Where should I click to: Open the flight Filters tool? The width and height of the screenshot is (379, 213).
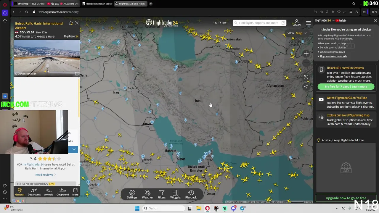pyautogui.click(x=162, y=194)
